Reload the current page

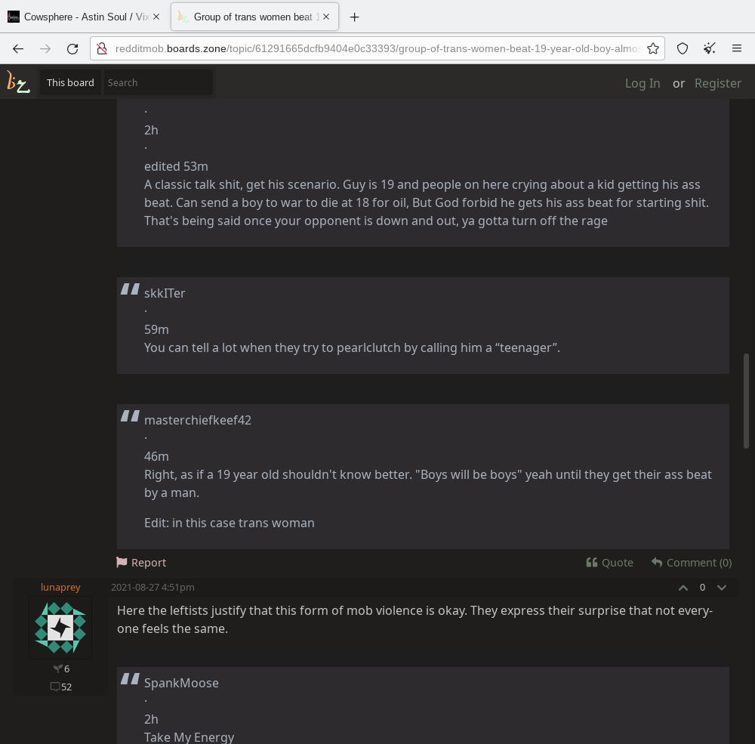tap(72, 48)
